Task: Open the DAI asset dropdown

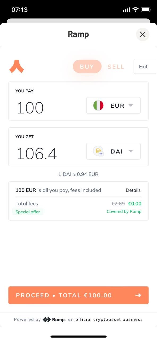Action: [113, 151]
